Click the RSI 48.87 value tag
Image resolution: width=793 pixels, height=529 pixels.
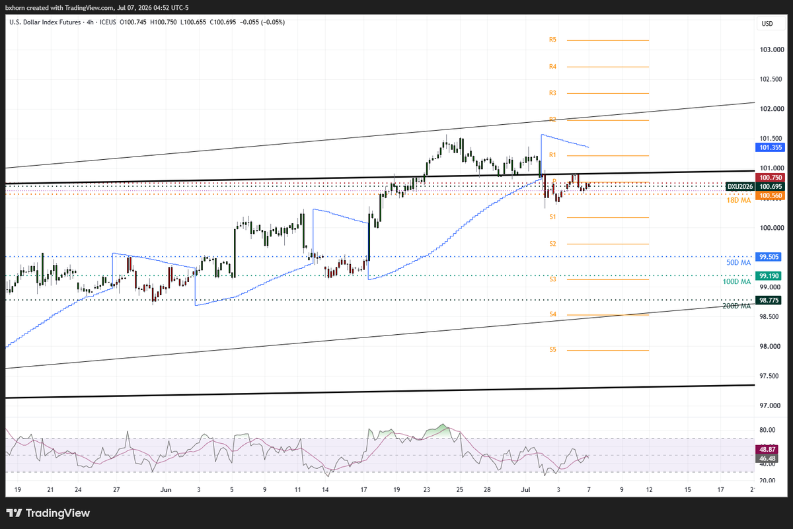click(x=767, y=449)
